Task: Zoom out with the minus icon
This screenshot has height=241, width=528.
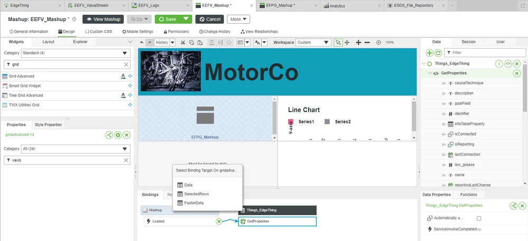Action: [367, 42]
